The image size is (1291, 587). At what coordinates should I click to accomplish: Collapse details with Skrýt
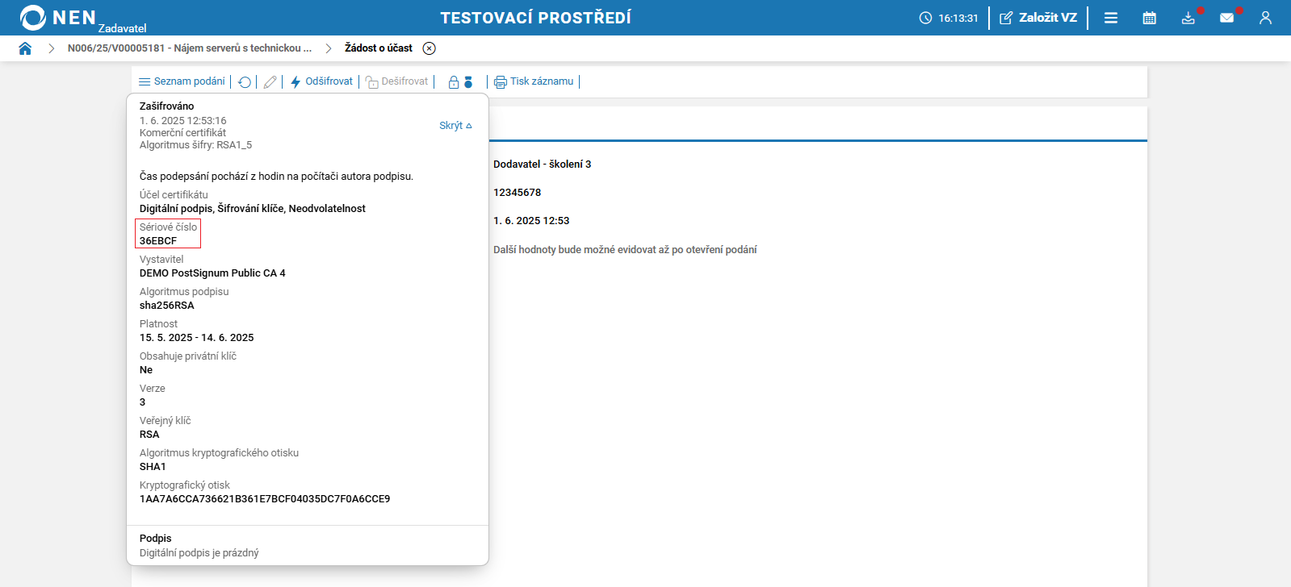[455, 126]
